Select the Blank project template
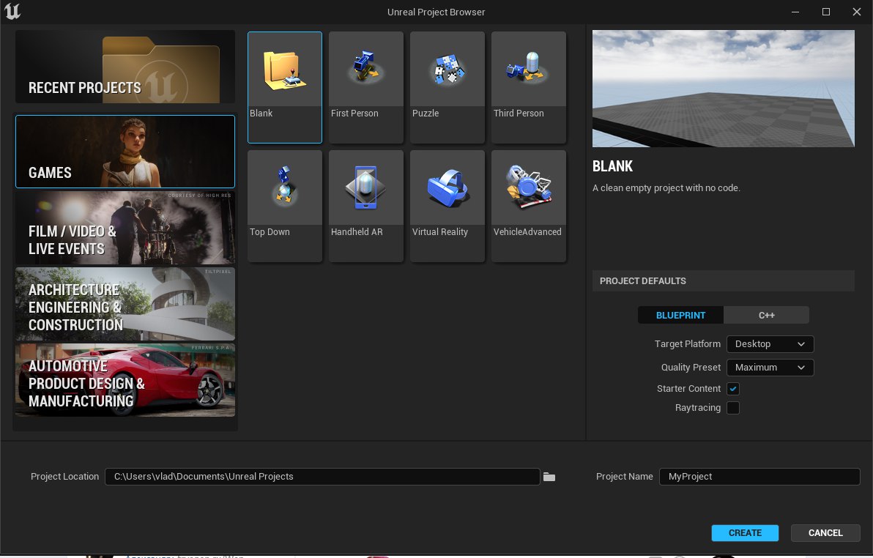Image resolution: width=873 pixels, height=558 pixels. point(284,87)
